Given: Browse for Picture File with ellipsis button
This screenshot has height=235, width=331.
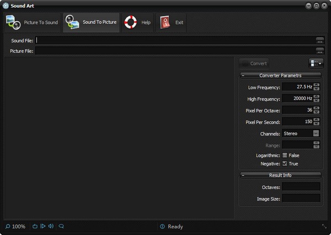Looking at the screenshot, I should [x=319, y=51].
